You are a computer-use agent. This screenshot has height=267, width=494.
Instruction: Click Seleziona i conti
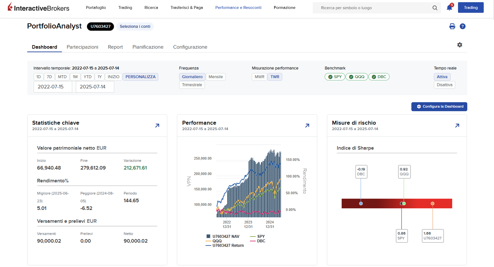click(135, 27)
